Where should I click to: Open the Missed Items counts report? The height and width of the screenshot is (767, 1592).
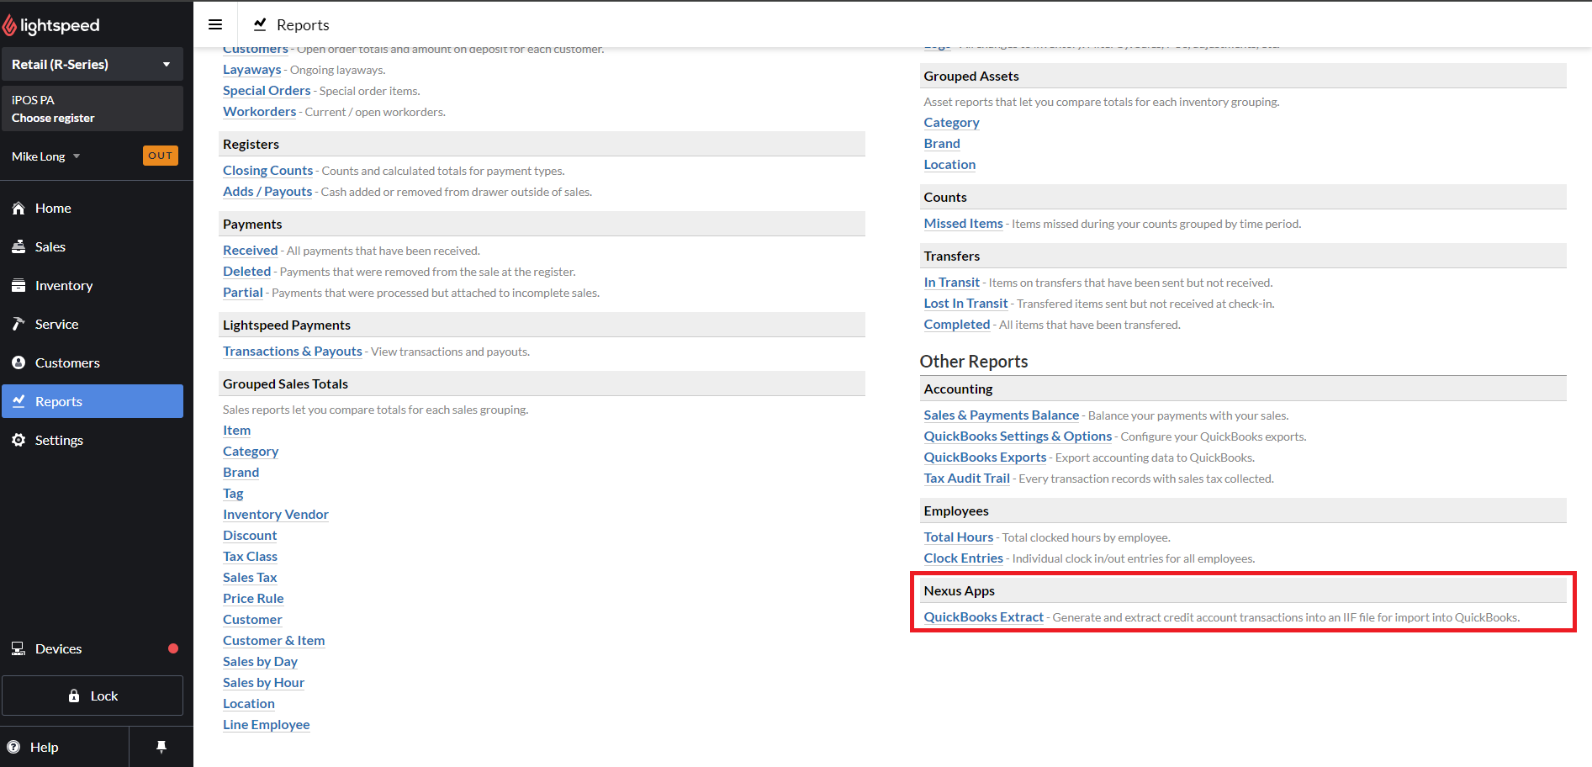point(964,224)
